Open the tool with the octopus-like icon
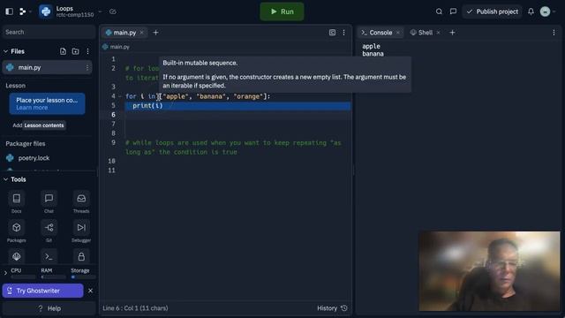Viewport: 565px width, 318px height. (x=16, y=256)
